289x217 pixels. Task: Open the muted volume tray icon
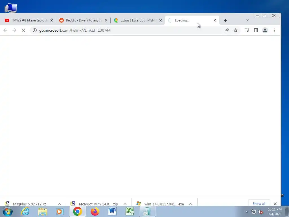260,212
